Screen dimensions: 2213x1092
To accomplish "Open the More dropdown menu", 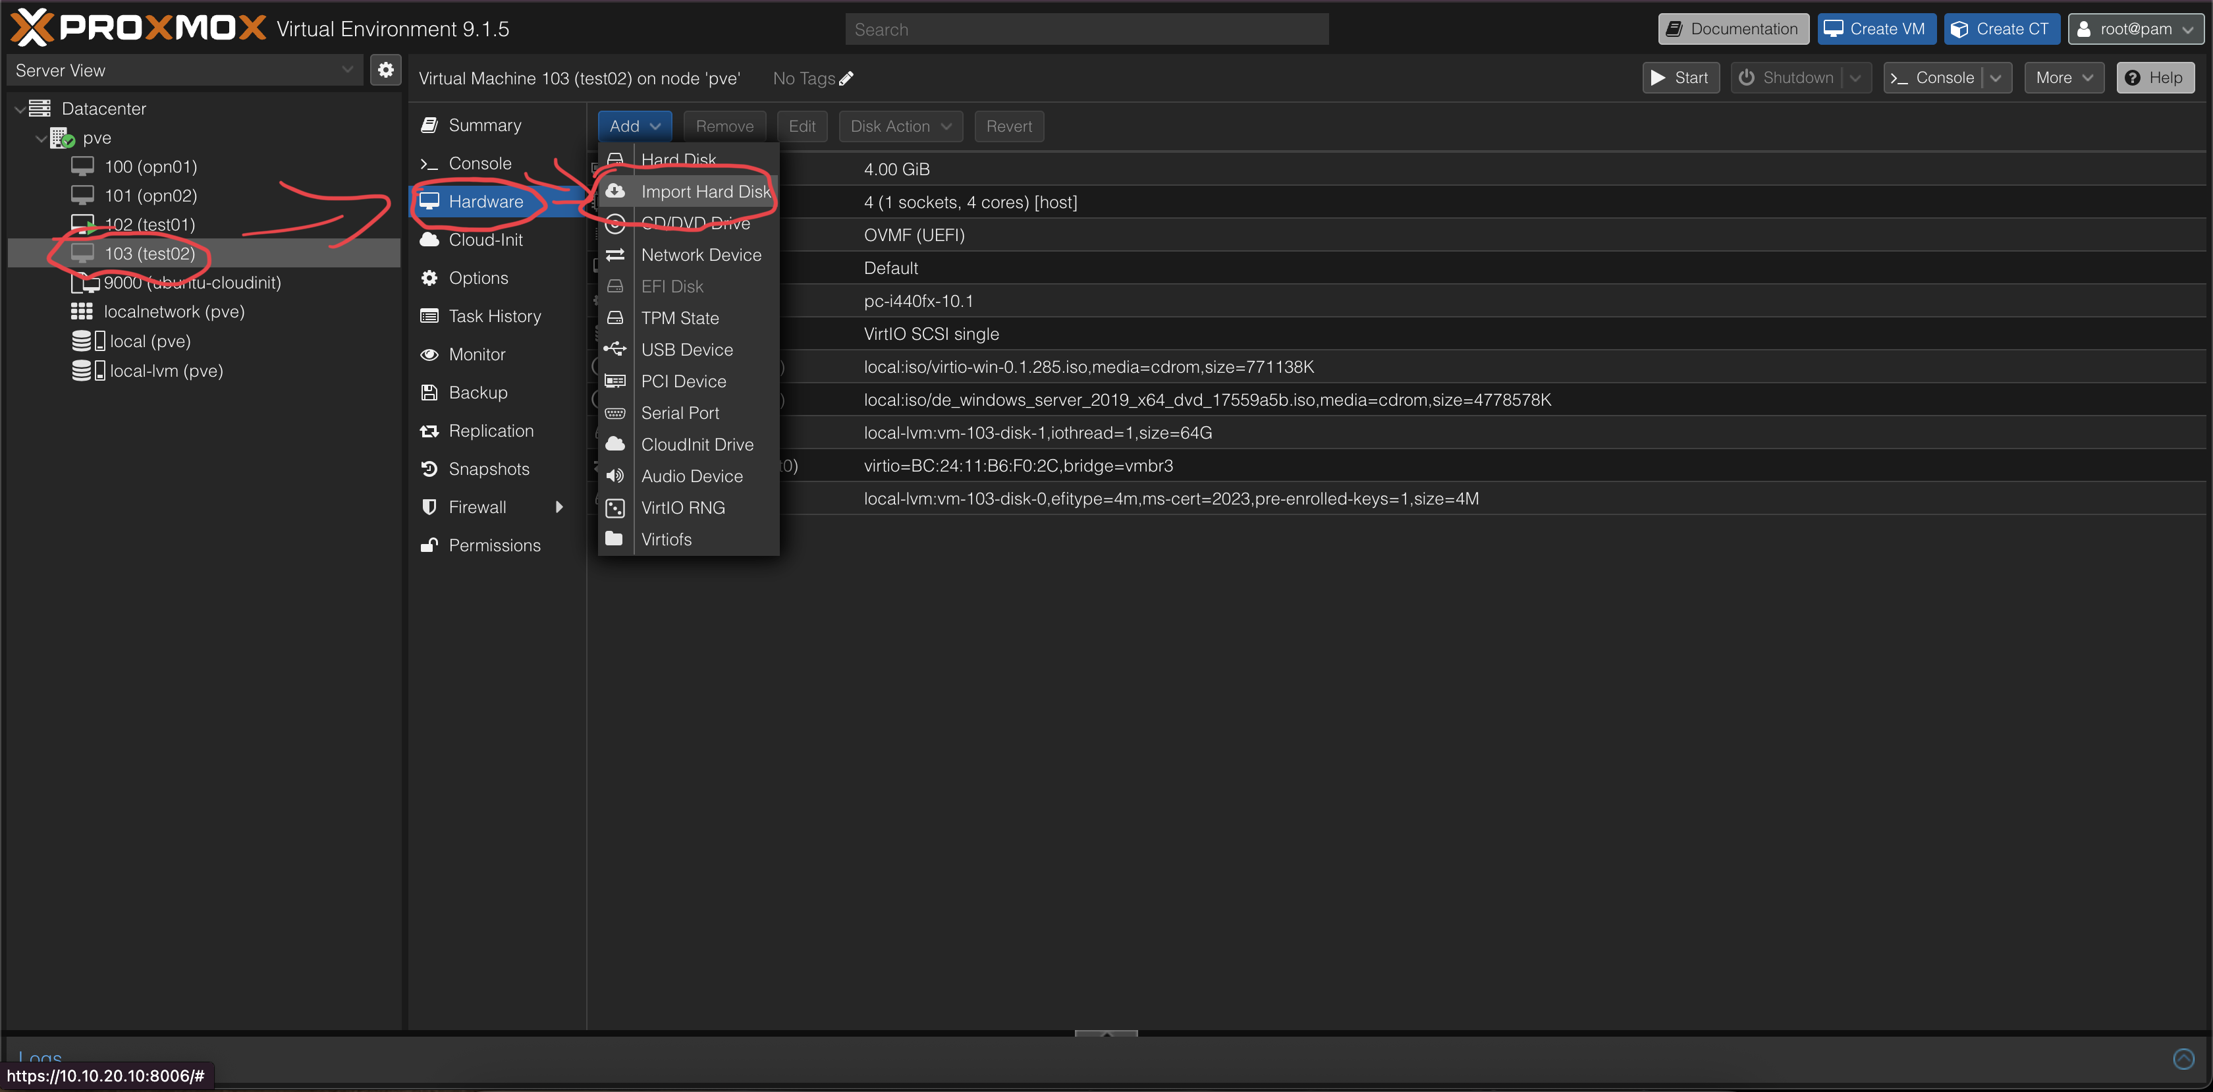I will pyautogui.click(x=2064, y=77).
